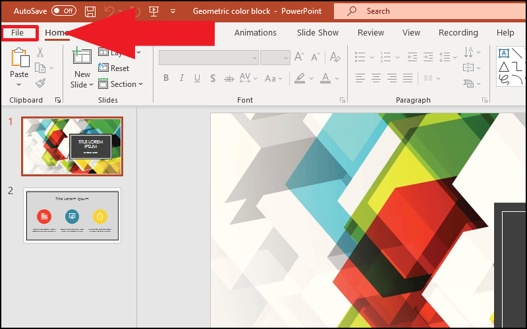Toggle Bold formatting
Screen dimensions: 527x329
(x=166, y=78)
